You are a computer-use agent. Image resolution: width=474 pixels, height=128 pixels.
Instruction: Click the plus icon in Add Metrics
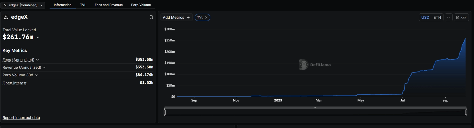(188, 18)
